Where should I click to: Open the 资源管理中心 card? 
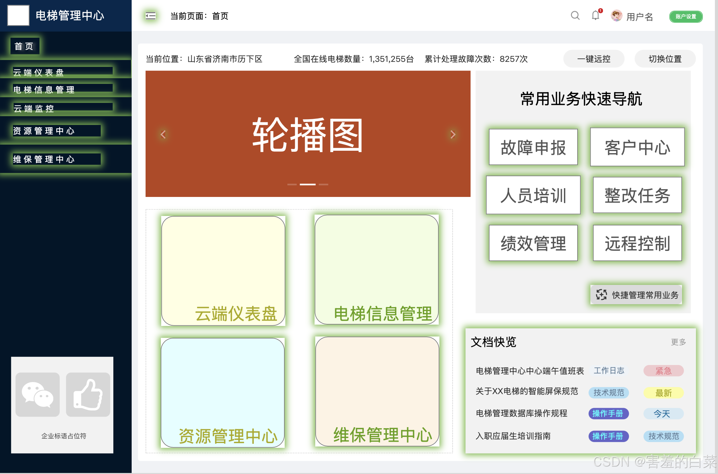(223, 393)
